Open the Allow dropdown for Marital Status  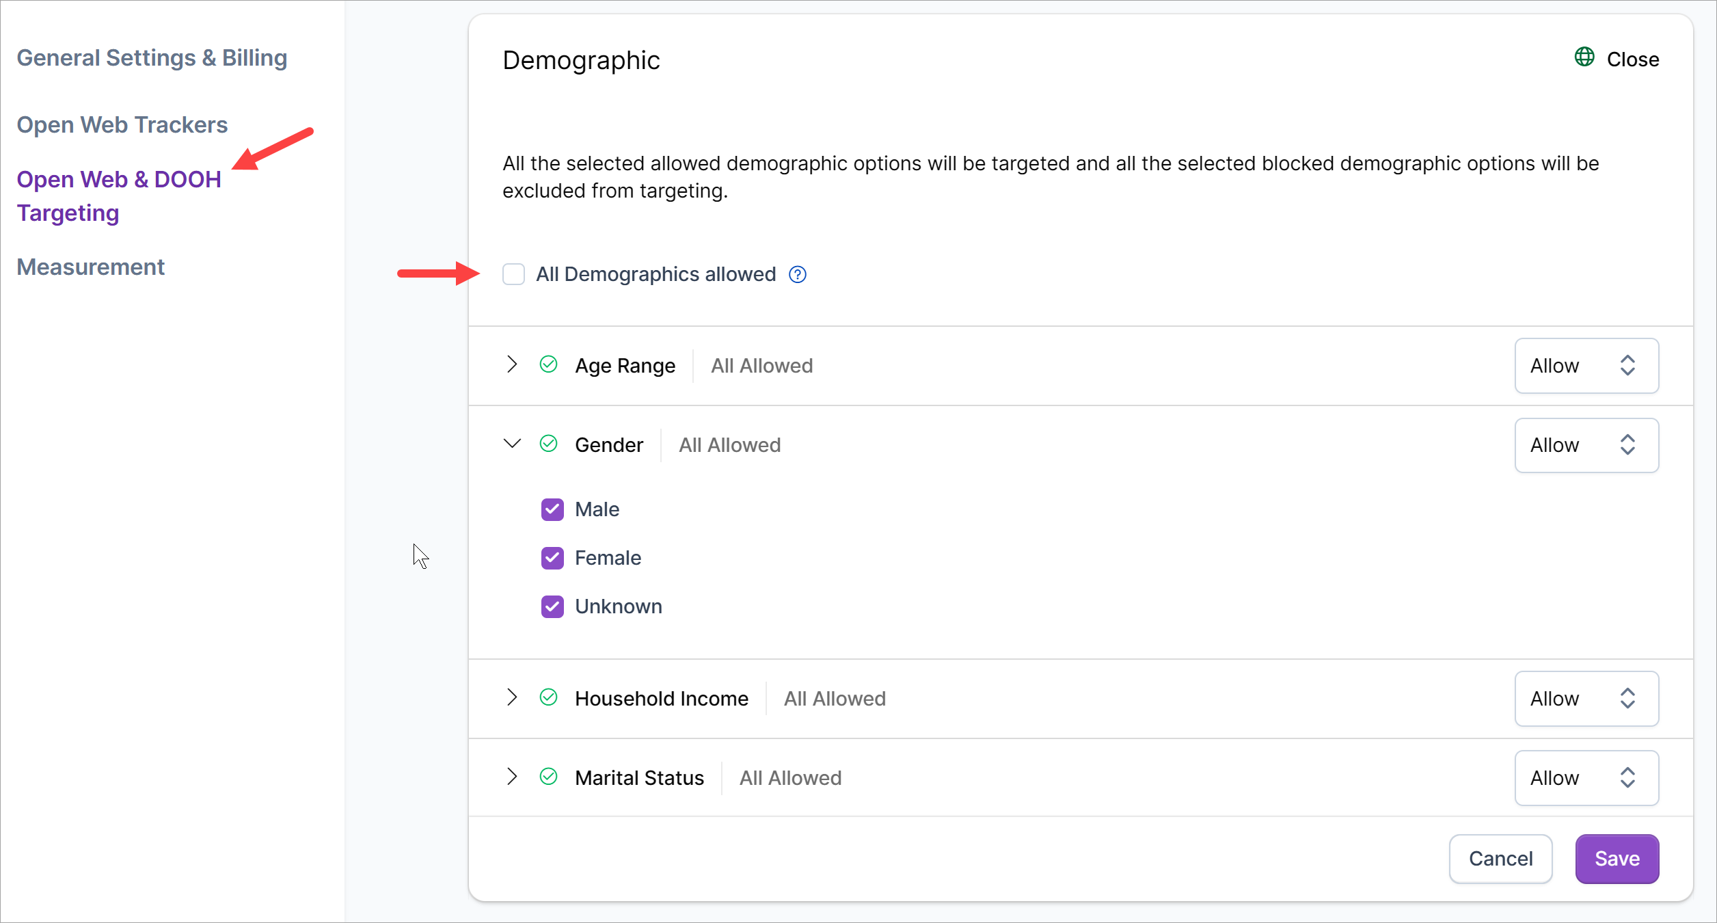[x=1586, y=778]
